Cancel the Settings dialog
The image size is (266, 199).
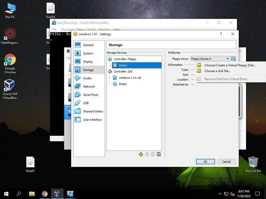[227, 162]
